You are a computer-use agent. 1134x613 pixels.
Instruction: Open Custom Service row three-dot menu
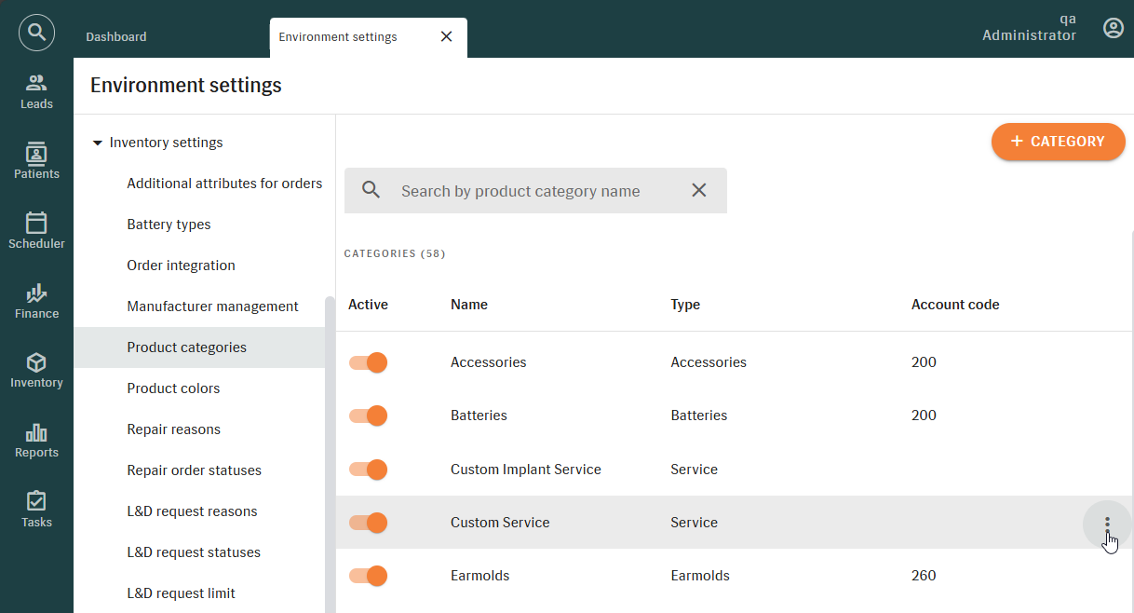pyautogui.click(x=1106, y=524)
